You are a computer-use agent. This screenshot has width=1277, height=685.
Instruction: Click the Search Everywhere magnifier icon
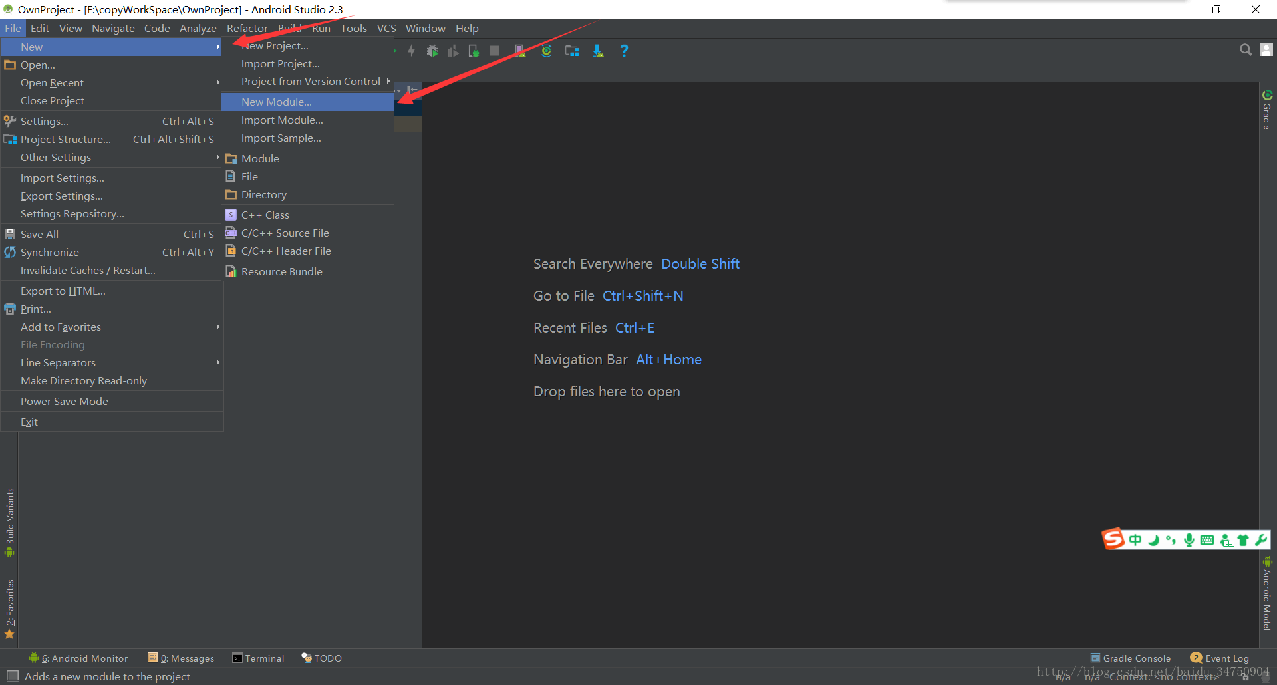coord(1246,49)
